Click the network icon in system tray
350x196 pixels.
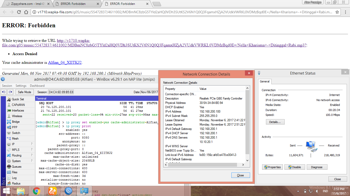[311, 191]
